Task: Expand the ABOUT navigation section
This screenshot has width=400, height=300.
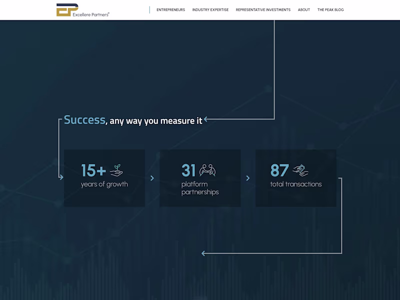Action: pos(303,9)
